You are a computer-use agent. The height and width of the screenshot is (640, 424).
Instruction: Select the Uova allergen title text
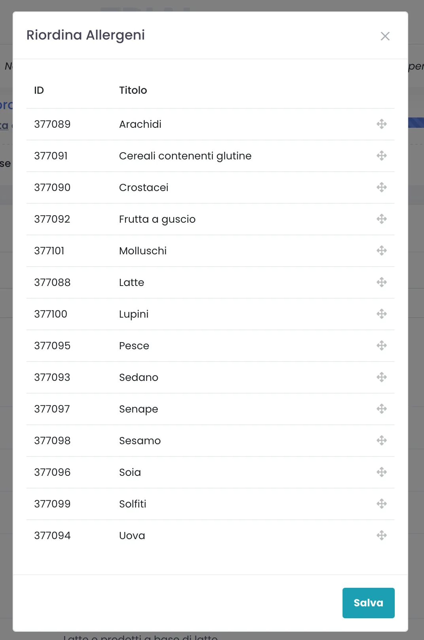(x=132, y=536)
